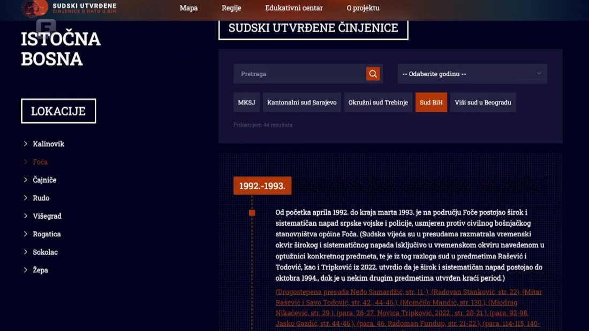589x331 pixels.
Task: Click the Prikazujem 44 rezultata text
Action: [263, 125]
